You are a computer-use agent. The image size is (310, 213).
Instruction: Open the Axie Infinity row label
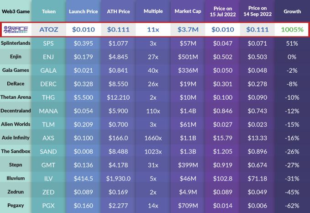pos(16,137)
